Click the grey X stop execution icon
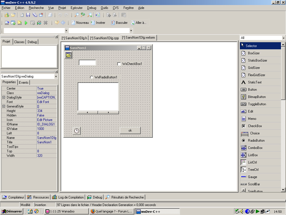This screenshot has height=215, width=286. pos(46,23)
